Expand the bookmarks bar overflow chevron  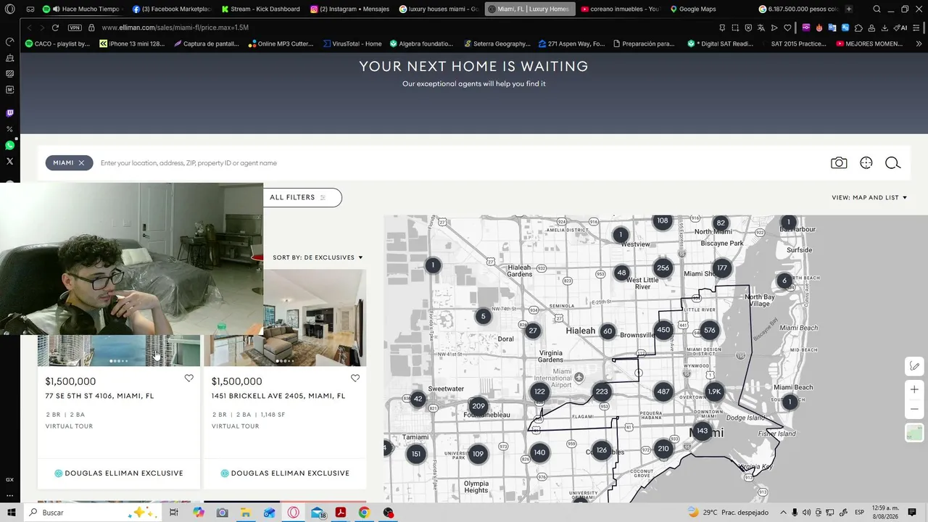(x=919, y=43)
